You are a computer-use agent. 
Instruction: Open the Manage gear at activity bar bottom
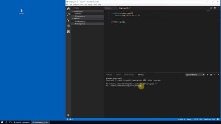coord(68,115)
